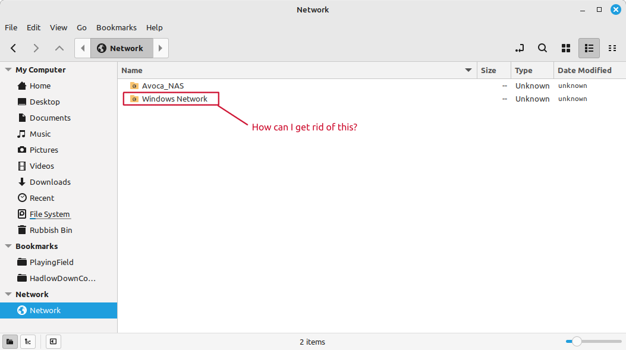Open the search tool

click(x=542, y=48)
